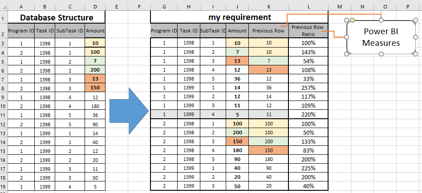The image size is (422, 193).
Task: Select cell D11 with amount 36
Action: coord(95,114)
